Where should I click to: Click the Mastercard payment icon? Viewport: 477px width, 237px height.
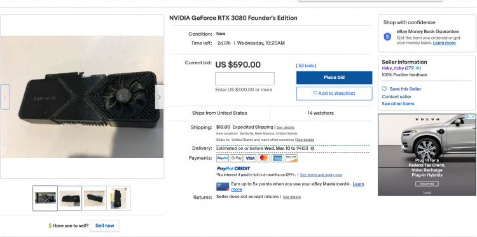(264, 158)
